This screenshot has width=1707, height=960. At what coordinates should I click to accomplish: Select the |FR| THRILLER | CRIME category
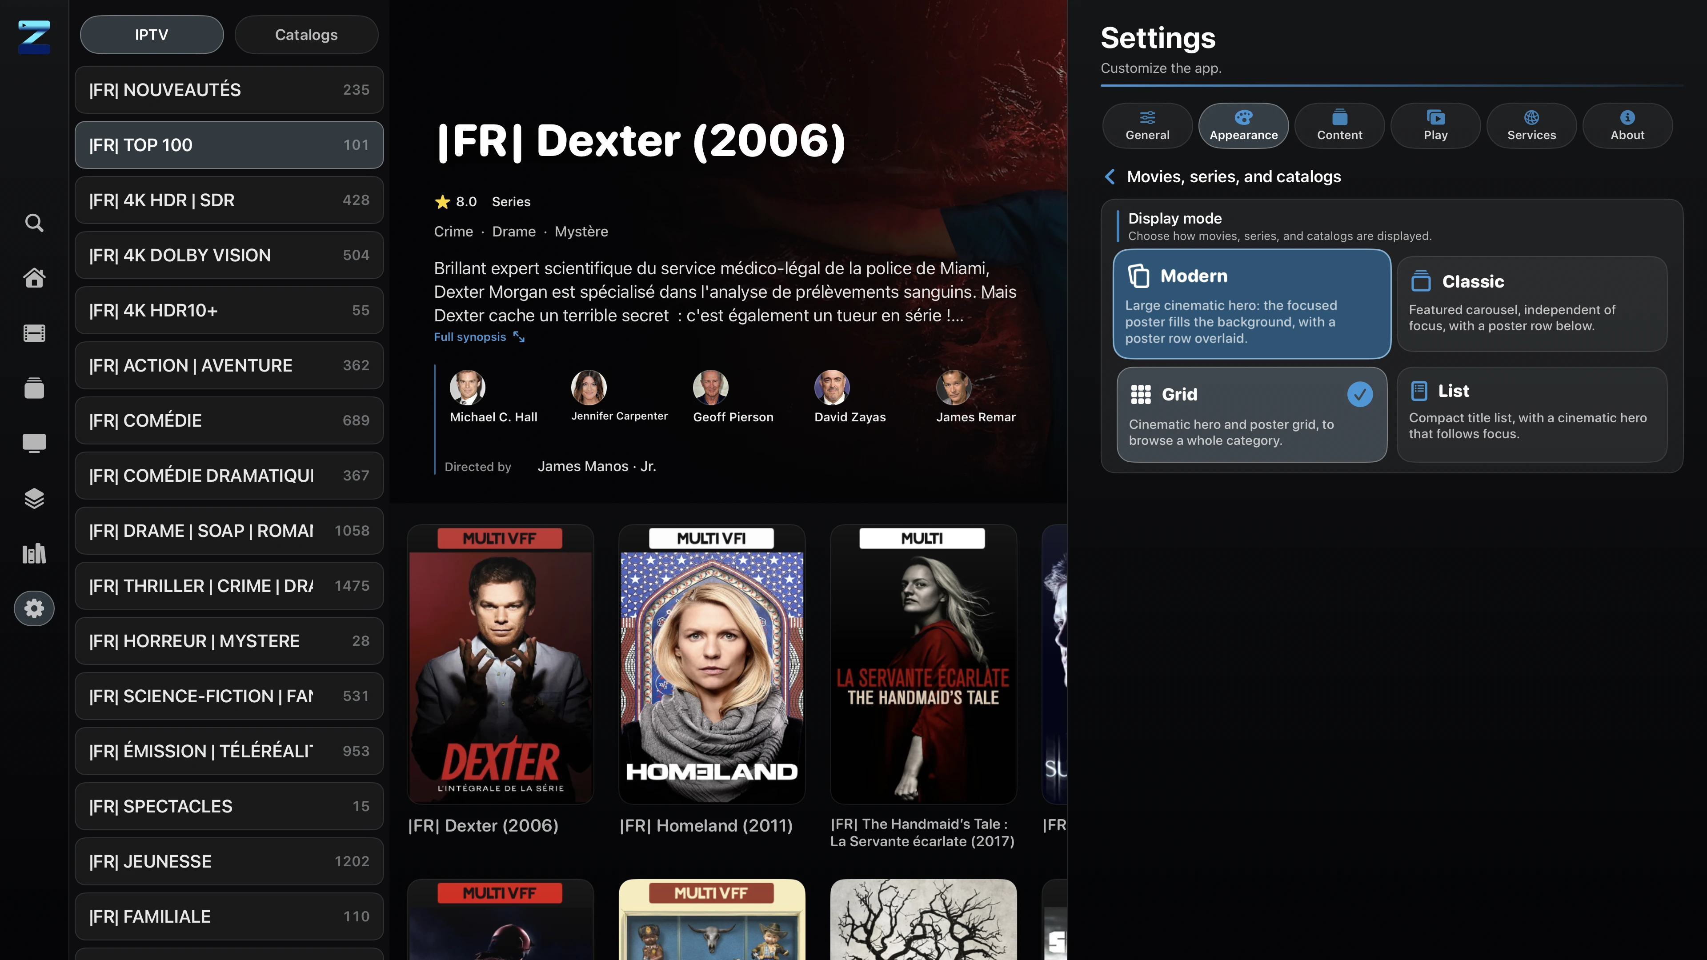pos(229,586)
